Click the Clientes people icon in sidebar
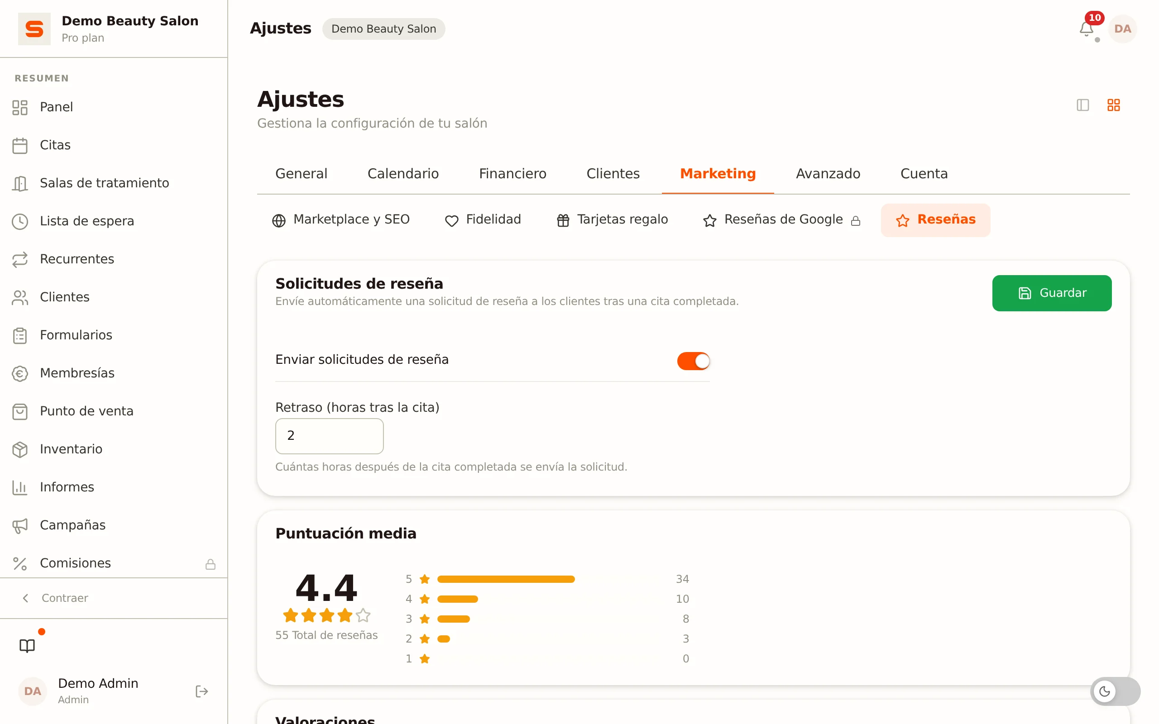 point(19,297)
